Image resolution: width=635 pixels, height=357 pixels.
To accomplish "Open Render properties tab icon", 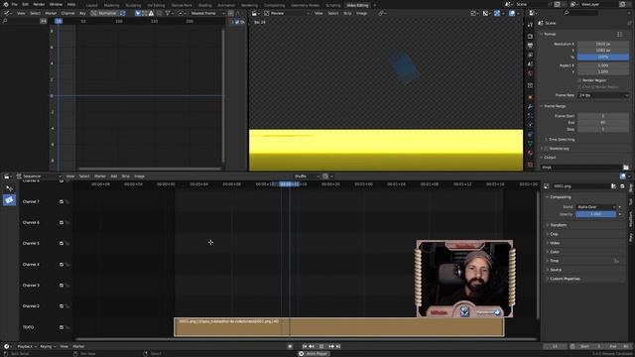I will click(530, 36).
